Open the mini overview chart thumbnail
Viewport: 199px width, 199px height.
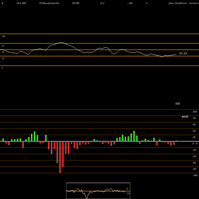click(98, 191)
